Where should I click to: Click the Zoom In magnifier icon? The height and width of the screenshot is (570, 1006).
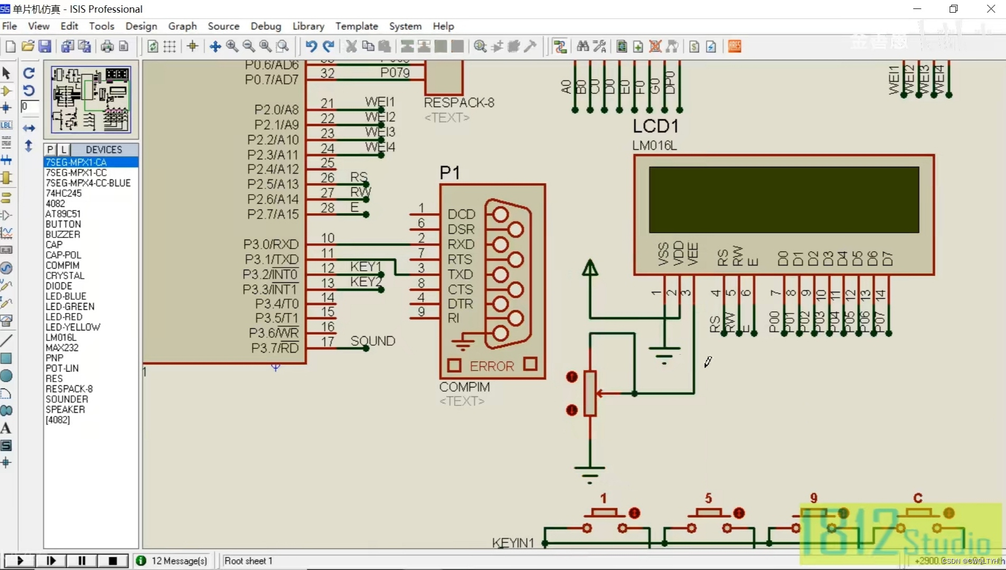click(x=232, y=46)
